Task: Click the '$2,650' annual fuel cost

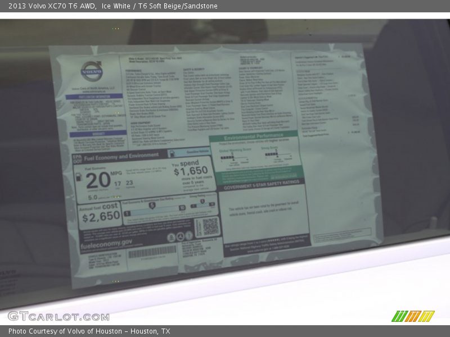Action: [x=101, y=217]
